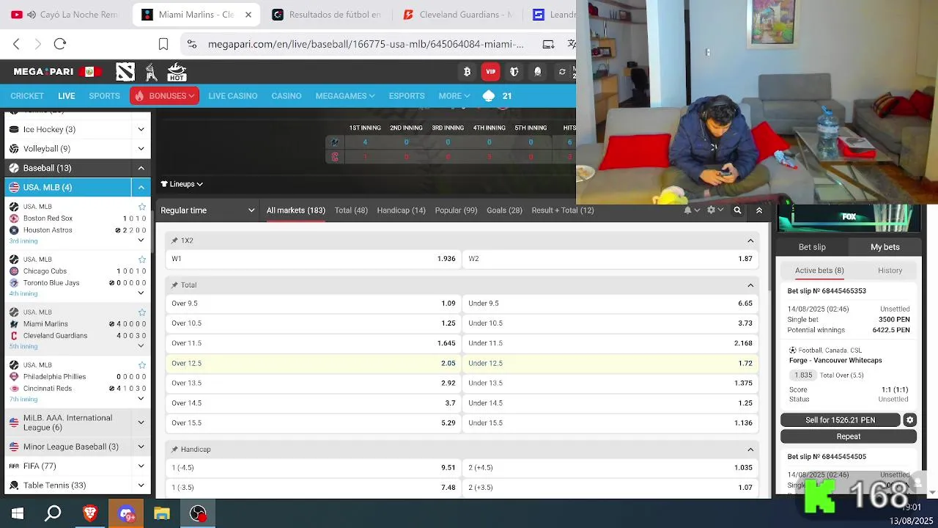Bookmark this page in the browser
This screenshot has height=528, width=938.
point(163,44)
